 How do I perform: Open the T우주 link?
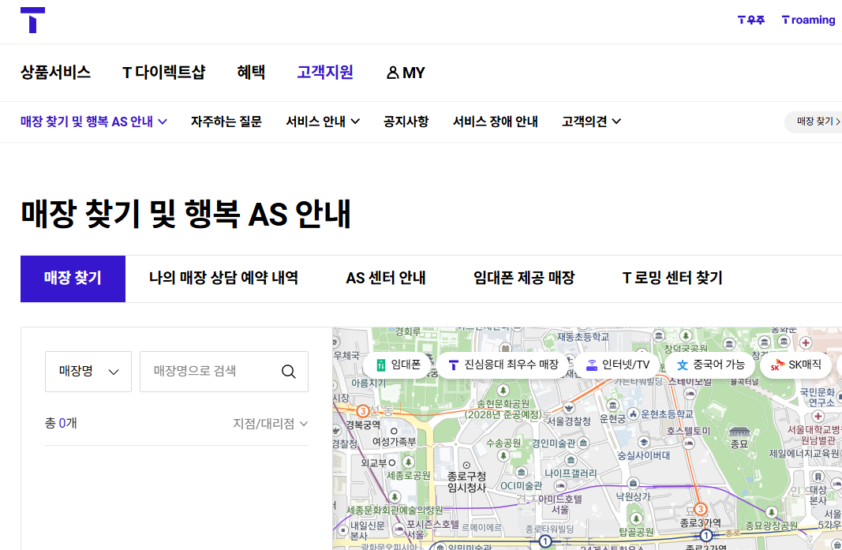(x=750, y=20)
